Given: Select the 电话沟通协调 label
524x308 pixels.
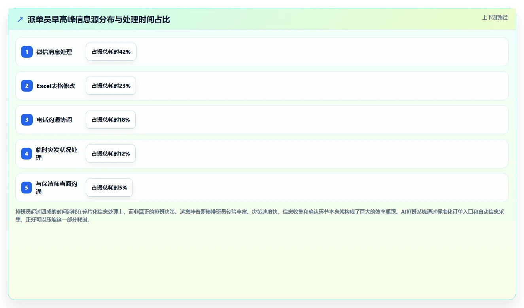Looking at the screenshot, I should click(54, 120).
